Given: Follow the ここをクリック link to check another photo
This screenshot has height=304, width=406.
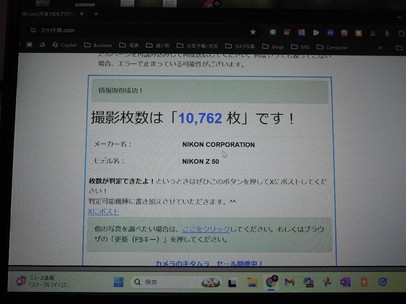Looking at the screenshot, I should tap(205, 228).
